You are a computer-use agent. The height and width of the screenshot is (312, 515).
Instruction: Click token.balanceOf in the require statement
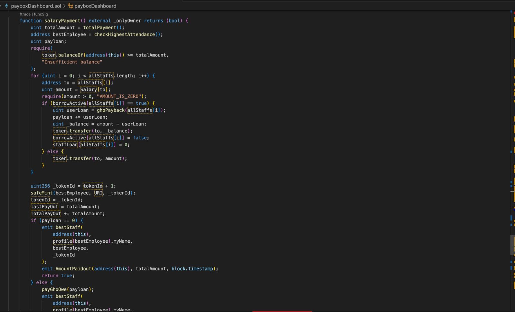coord(62,55)
